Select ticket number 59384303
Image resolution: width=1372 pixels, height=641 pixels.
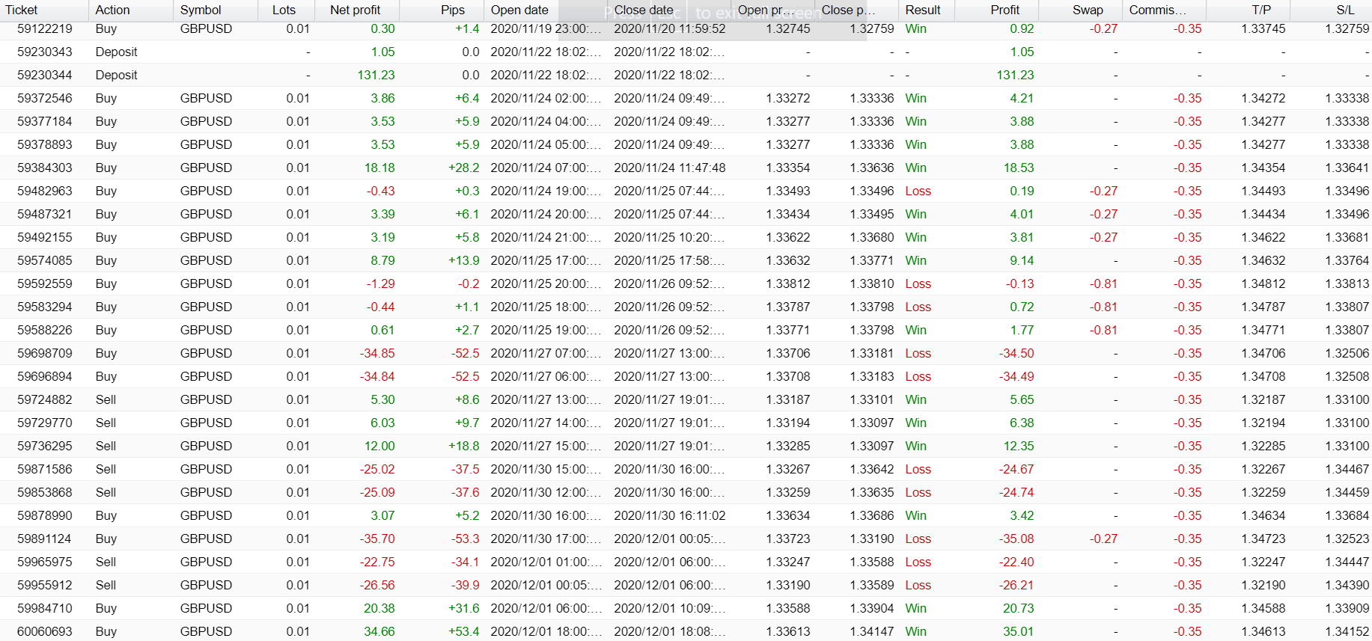(45, 168)
